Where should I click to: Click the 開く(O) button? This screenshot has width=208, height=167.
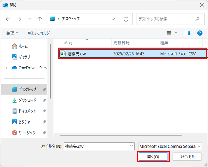[x=153, y=157]
